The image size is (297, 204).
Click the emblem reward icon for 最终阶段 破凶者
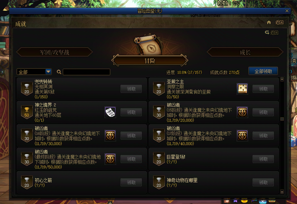[x=110, y=159]
